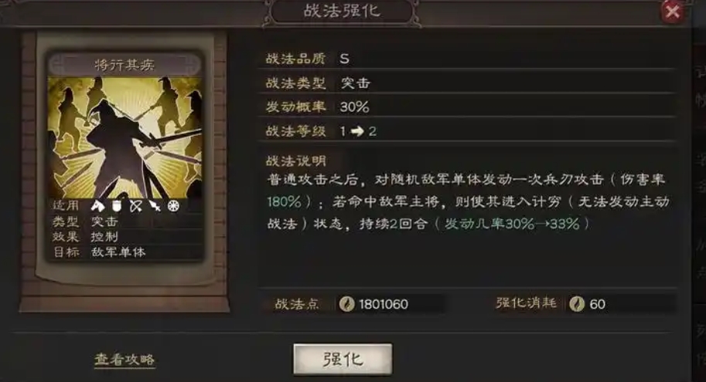Click the feather icon beside cost 60
Image resolution: width=706 pixels, height=382 pixels.
577,304
